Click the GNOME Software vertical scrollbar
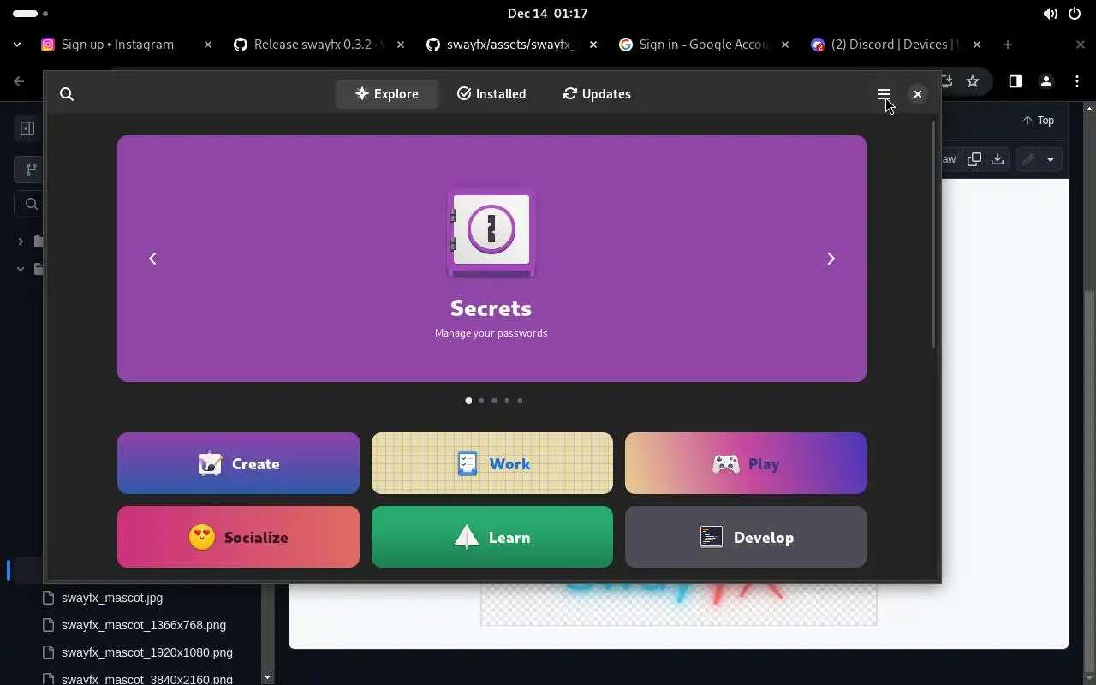The height and width of the screenshot is (685, 1096). tap(933, 235)
